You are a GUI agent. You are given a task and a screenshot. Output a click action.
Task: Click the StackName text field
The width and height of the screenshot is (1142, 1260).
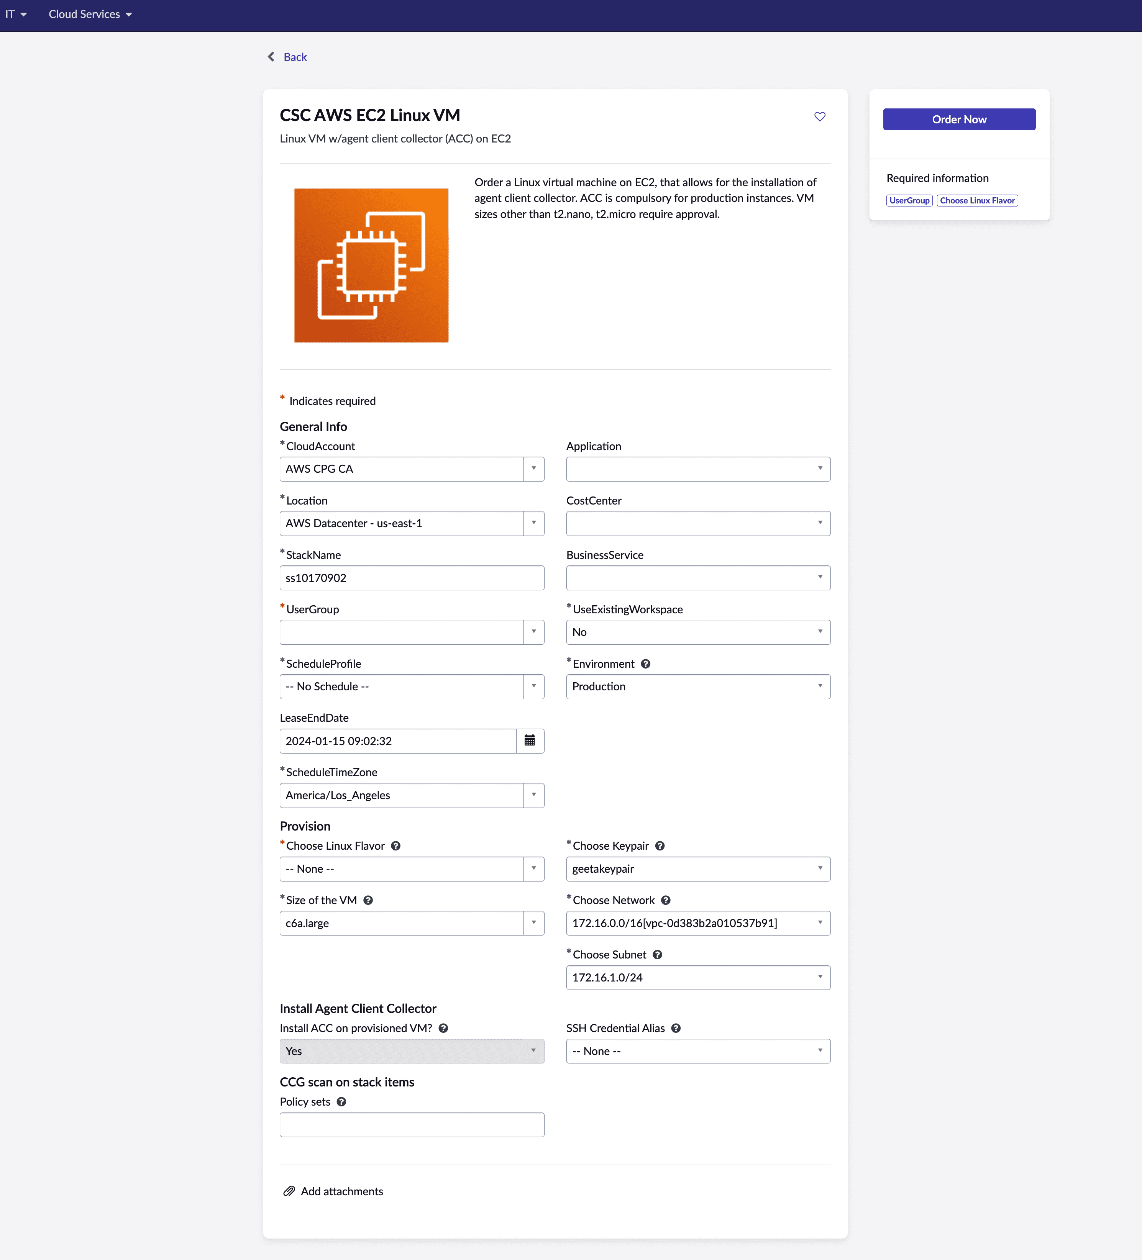tap(411, 577)
